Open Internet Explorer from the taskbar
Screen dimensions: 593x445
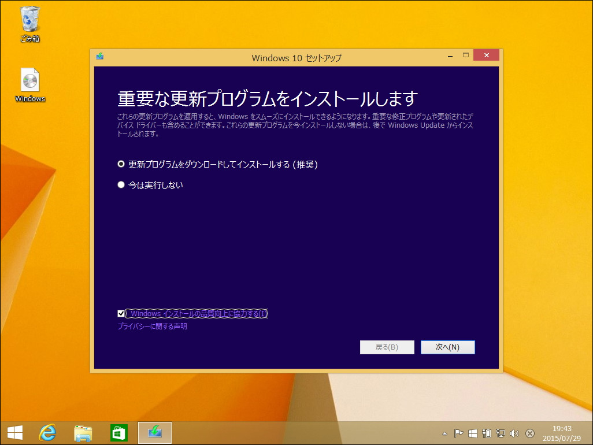[48, 433]
